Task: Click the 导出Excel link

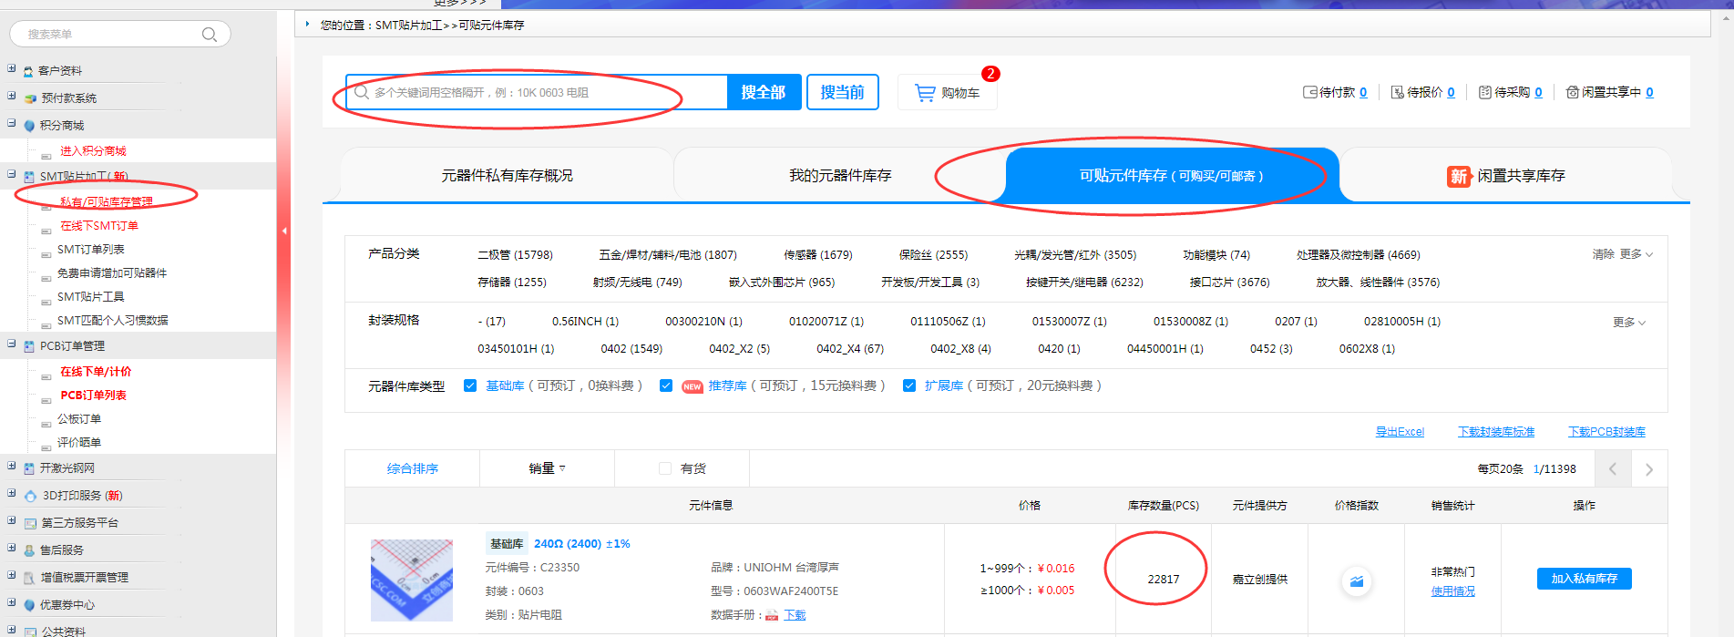Action: (1399, 432)
